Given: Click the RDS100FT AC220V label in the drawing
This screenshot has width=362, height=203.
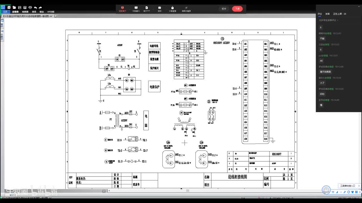Looking at the screenshot, I should 221,43.
